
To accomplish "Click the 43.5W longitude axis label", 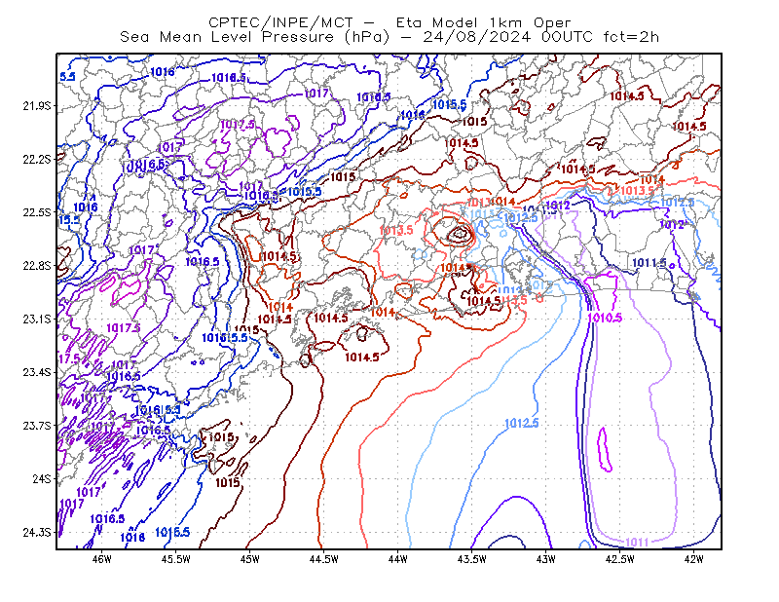I will tap(472, 559).
